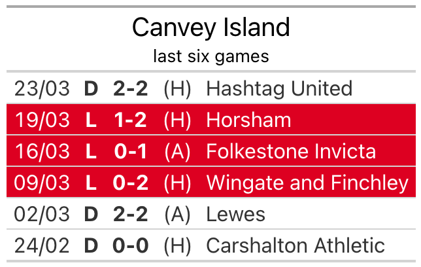Viewport: 421px width, 267px height.
Task: Select the 02/03 match date
Action: pyautogui.click(x=42, y=214)
